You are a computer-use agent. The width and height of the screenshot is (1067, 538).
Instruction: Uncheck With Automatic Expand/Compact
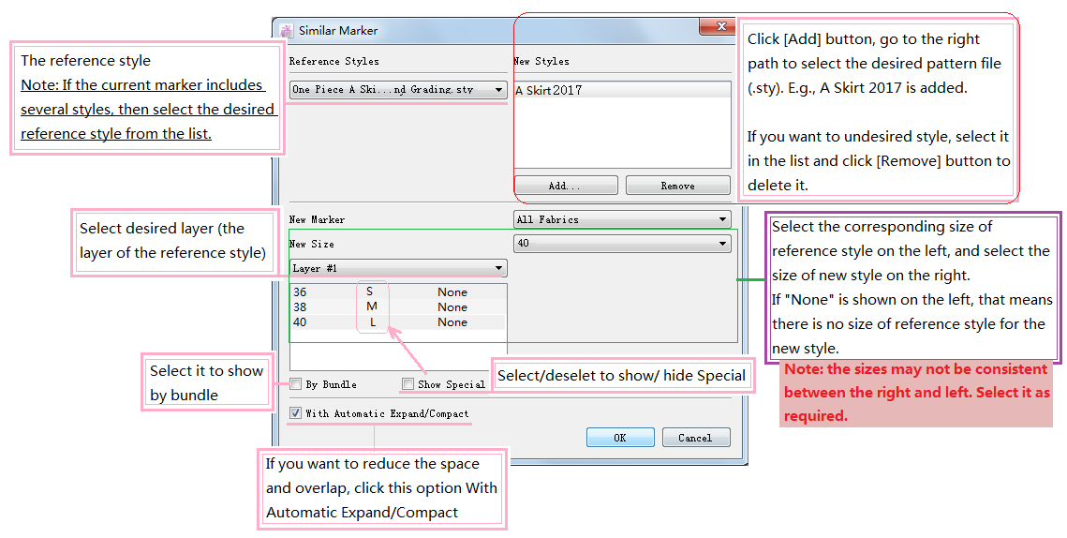coord(296,413)
